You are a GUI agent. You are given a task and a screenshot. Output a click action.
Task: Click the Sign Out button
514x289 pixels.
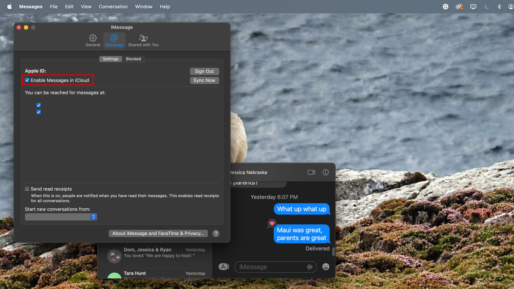pos(204,71)
